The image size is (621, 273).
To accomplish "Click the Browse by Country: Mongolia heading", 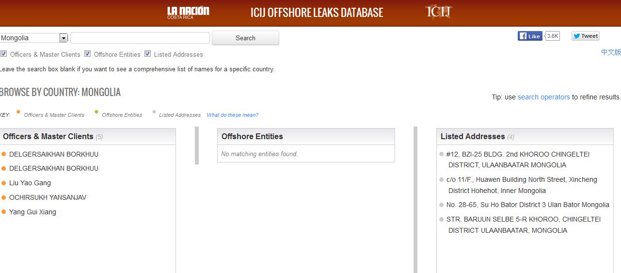I will click(x=60, y=92).
